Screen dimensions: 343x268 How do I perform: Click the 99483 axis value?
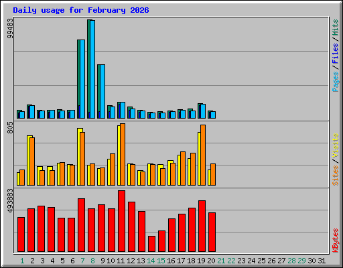10,28
